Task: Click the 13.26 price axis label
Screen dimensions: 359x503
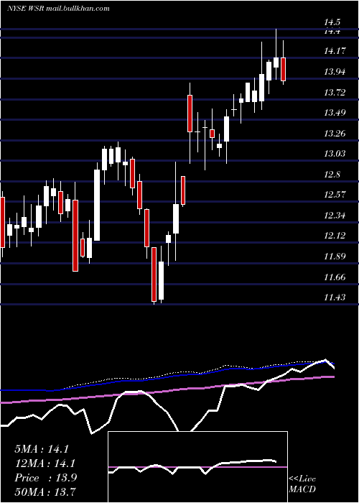Action: tap(335, 134)
